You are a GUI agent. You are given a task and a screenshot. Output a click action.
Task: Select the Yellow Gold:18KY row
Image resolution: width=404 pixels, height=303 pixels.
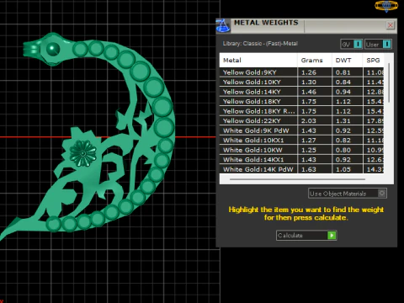click(301, 101)
